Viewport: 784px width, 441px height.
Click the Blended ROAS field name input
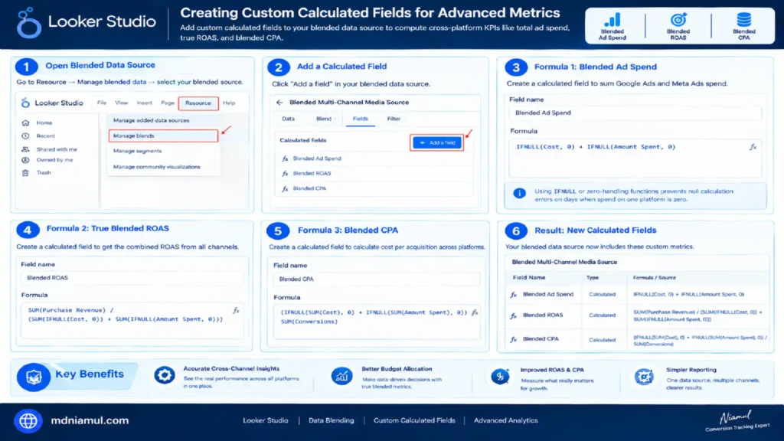(132, 278)
